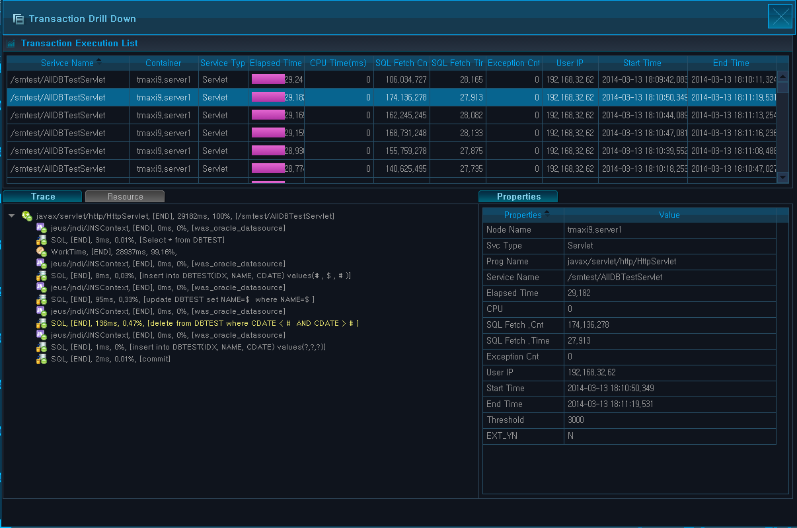797x528 pixels.
Task: Sort by Exception Cnt column header
Action: pyautogui.click(x=513, y=63)
